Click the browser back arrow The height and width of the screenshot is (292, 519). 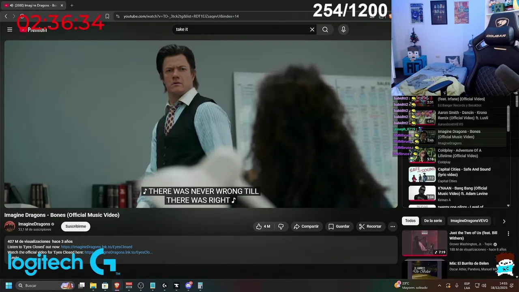6,16
